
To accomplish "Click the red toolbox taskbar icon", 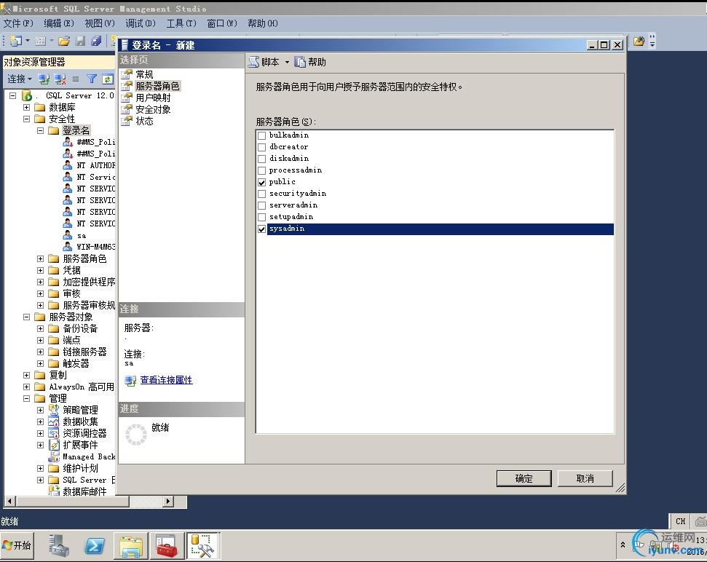I will click(167, 546).
